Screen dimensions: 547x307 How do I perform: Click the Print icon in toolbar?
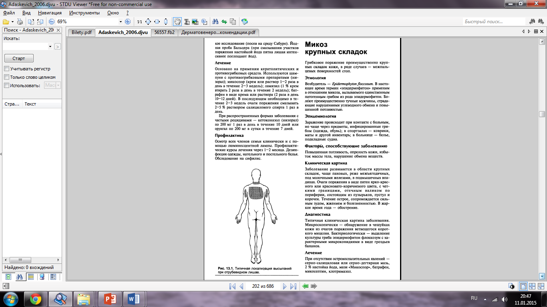(x=20, y=22)
